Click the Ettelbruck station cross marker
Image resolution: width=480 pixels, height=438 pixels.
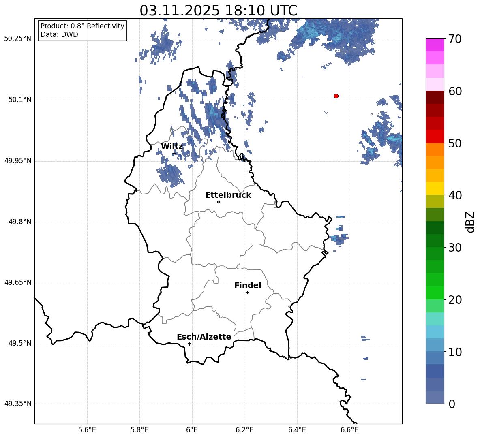click(x=219, y=202)
